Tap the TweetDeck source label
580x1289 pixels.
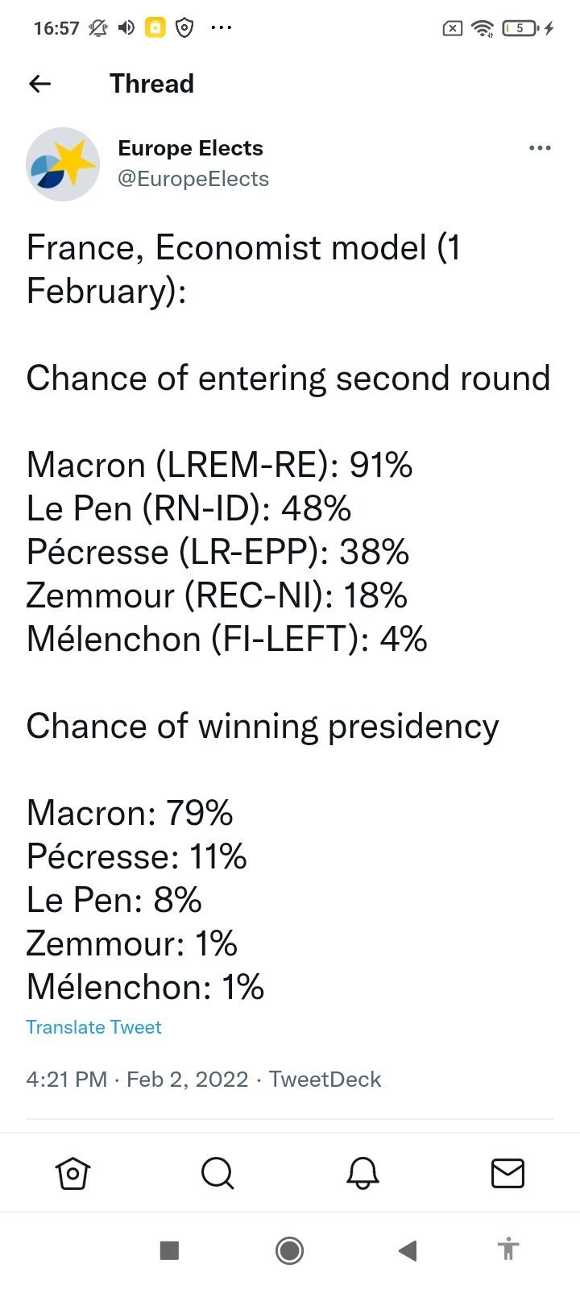(325, 1080)
